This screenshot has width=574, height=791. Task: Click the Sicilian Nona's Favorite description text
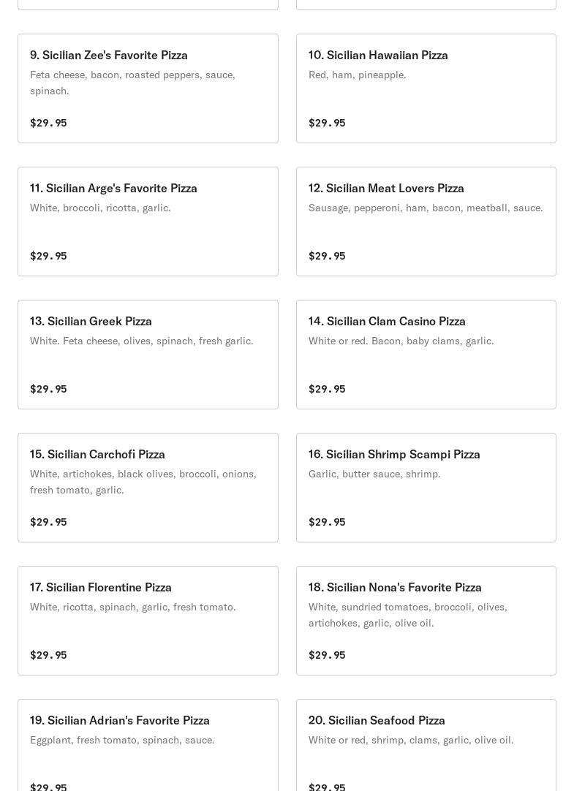407,615
